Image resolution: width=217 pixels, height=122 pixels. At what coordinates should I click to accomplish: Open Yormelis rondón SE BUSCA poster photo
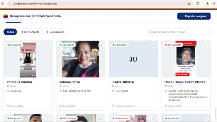(x=28, y=59)
